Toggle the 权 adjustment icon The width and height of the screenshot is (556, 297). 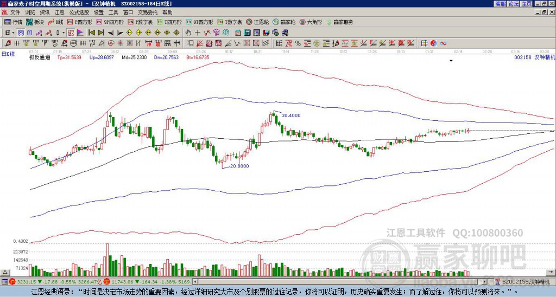click(71, 33)
